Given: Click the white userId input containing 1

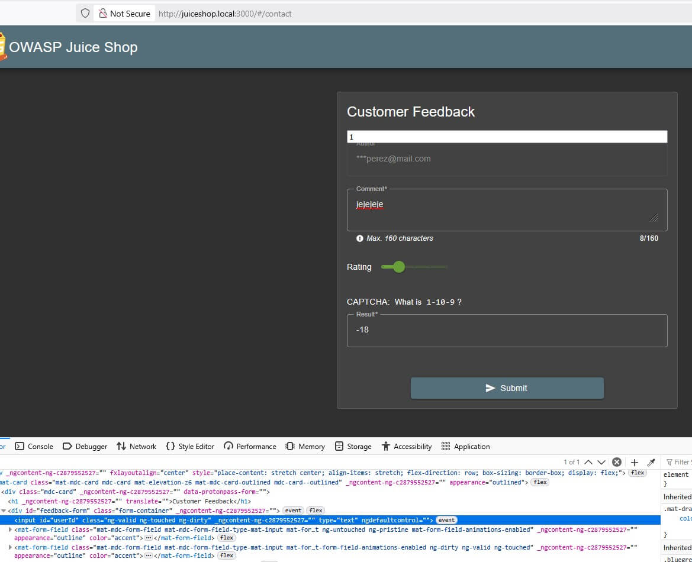Looking at the screenshot, I should coord(507,137).
